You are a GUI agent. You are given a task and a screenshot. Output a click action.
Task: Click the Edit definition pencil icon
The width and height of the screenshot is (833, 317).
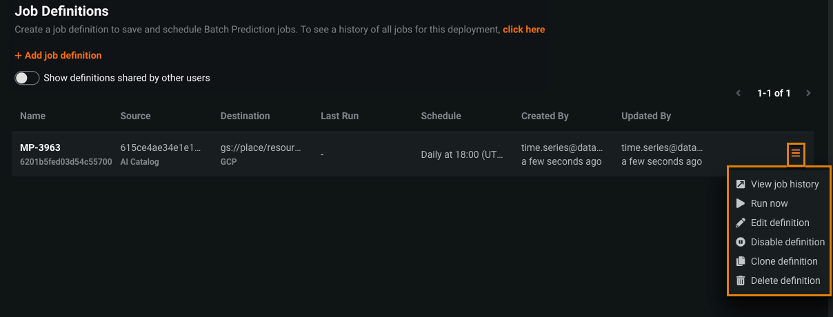point(741,223)
